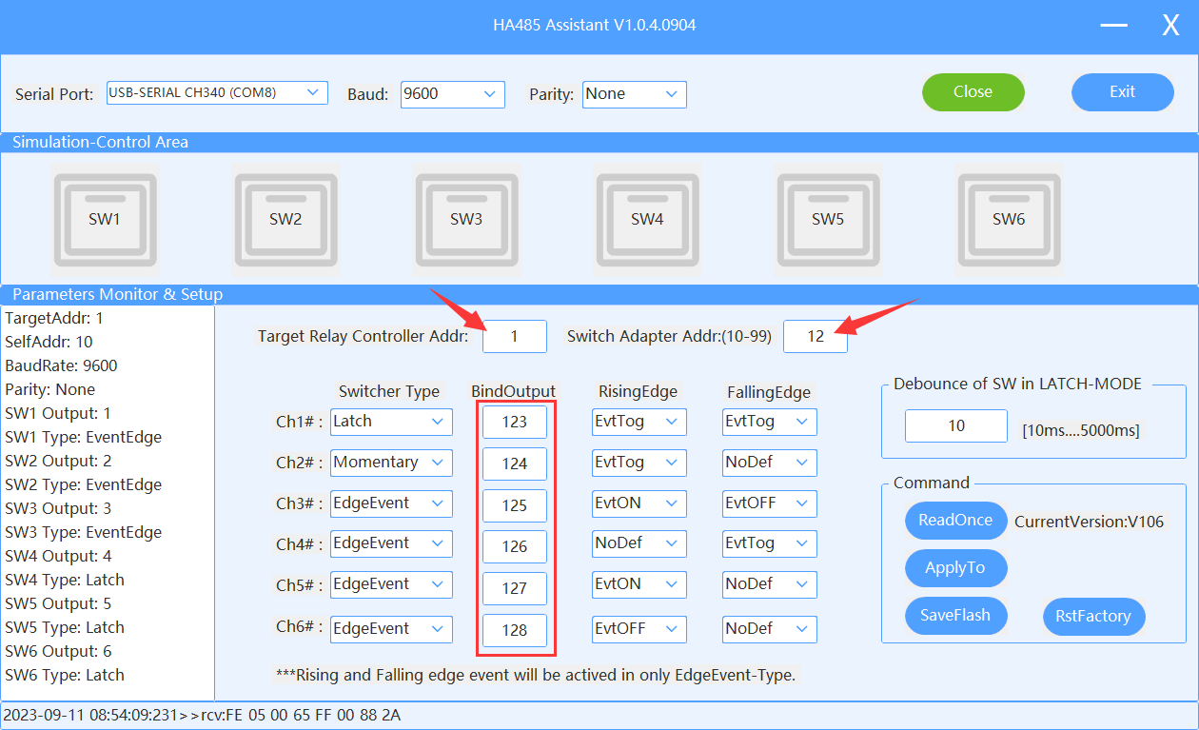The width and height of the screenshot is (1199, 730).
Task: Toggle the SW6 simulation switch
Action: point(1009,219)
